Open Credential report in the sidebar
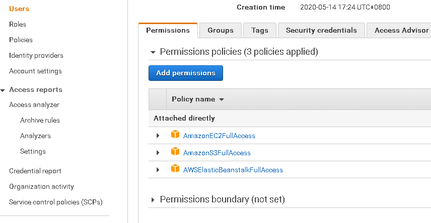This screenshot has width=431, height=223. click(35, 171)
